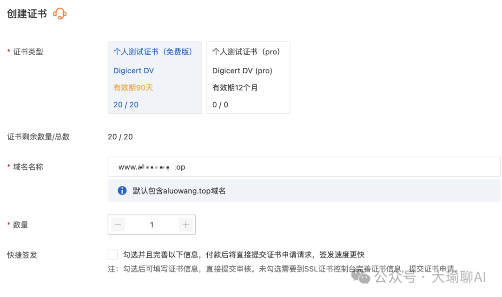502x297 pixels.
Task: Decrease quantity with the minus button
Action: pyautogui.click(x=118, y=225)
